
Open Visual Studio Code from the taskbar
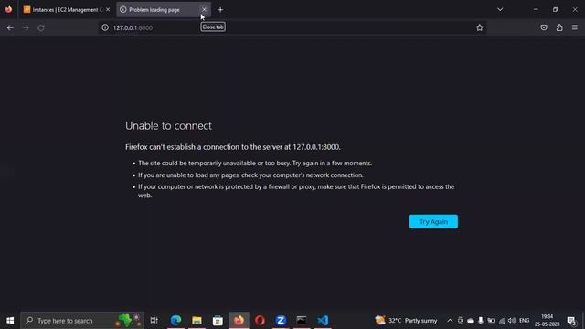pyautogui.click(x=323, y=321)
